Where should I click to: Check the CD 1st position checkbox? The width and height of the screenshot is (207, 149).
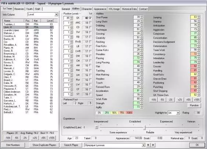click(x=90, y=27)
